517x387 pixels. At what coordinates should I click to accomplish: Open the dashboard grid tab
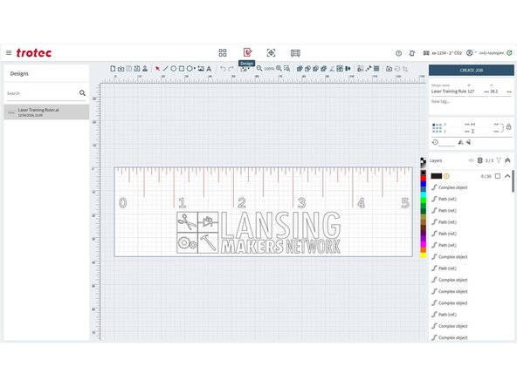(x=223, y=52)
